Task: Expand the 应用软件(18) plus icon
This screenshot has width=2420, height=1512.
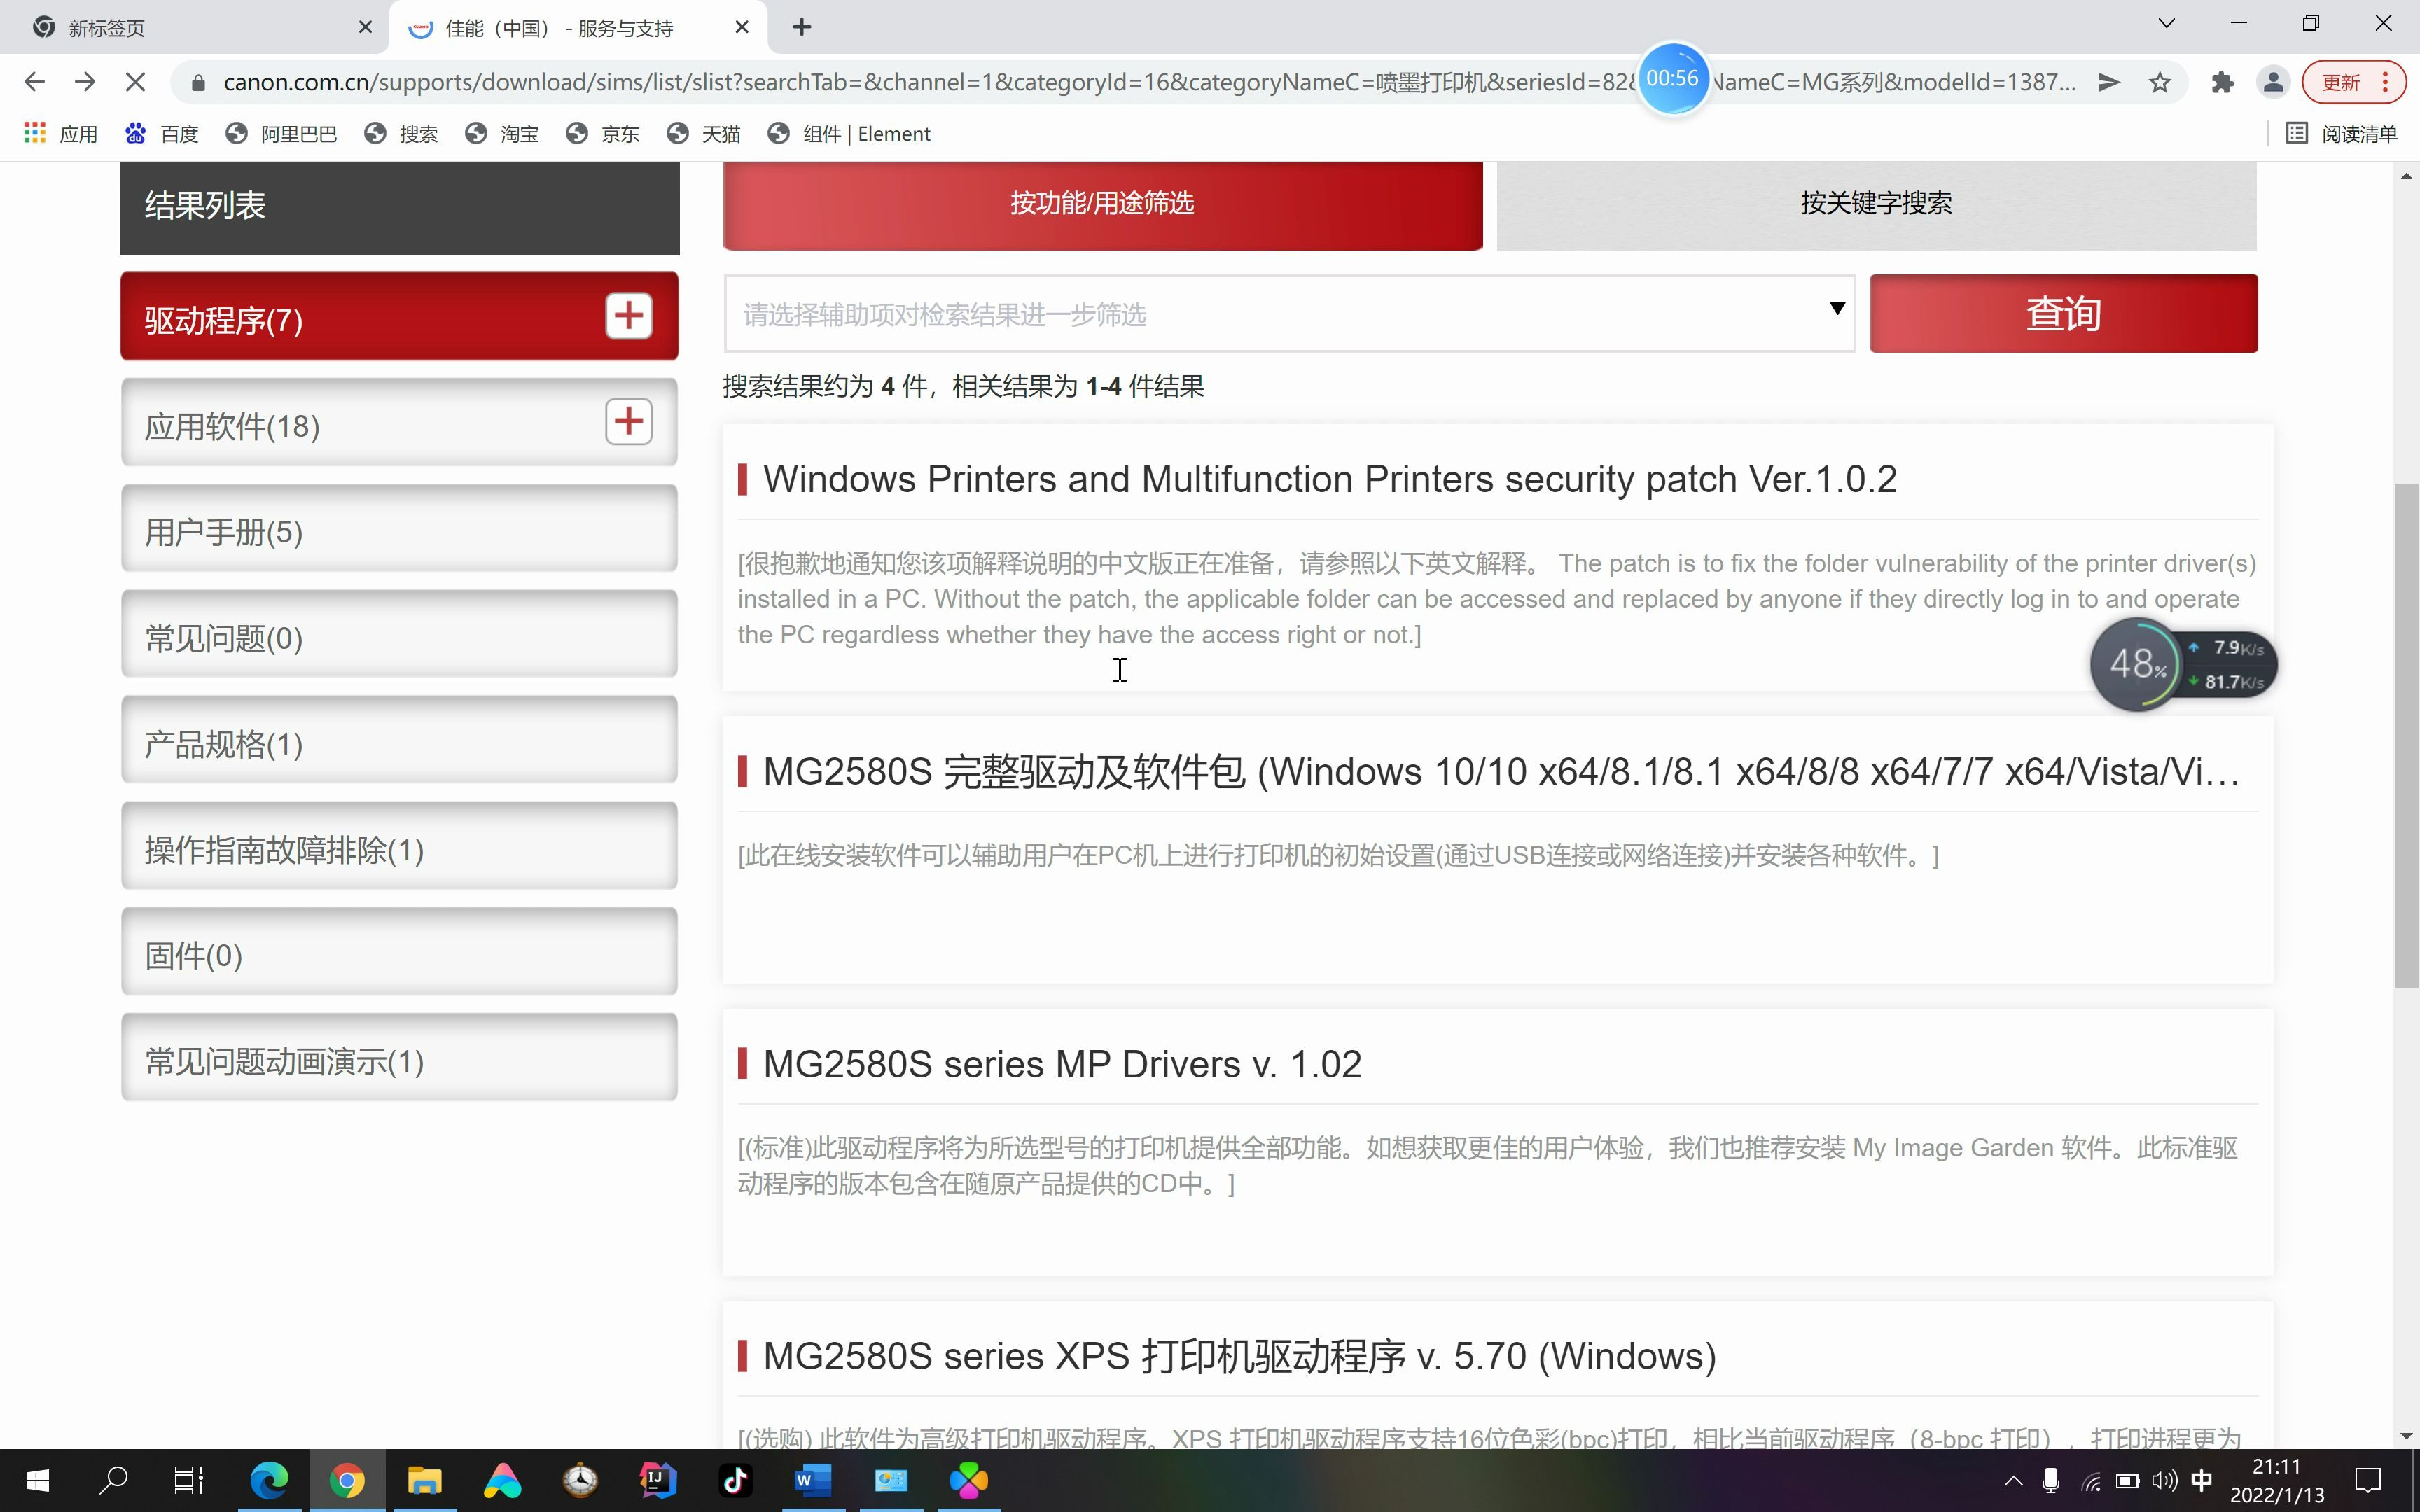Action: 628,422
